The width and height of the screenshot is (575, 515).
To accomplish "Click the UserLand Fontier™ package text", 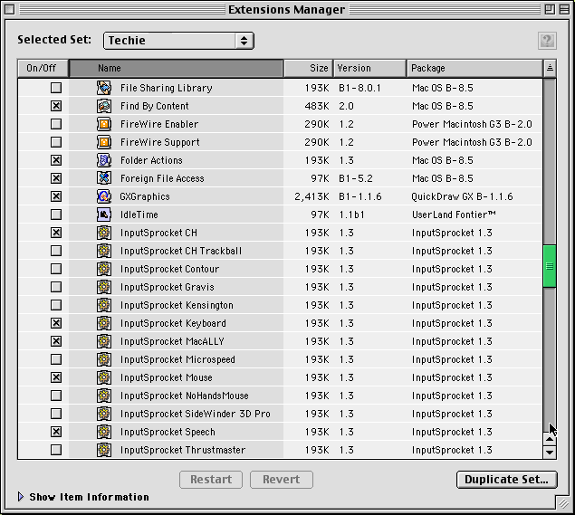I will click(454, 215).
